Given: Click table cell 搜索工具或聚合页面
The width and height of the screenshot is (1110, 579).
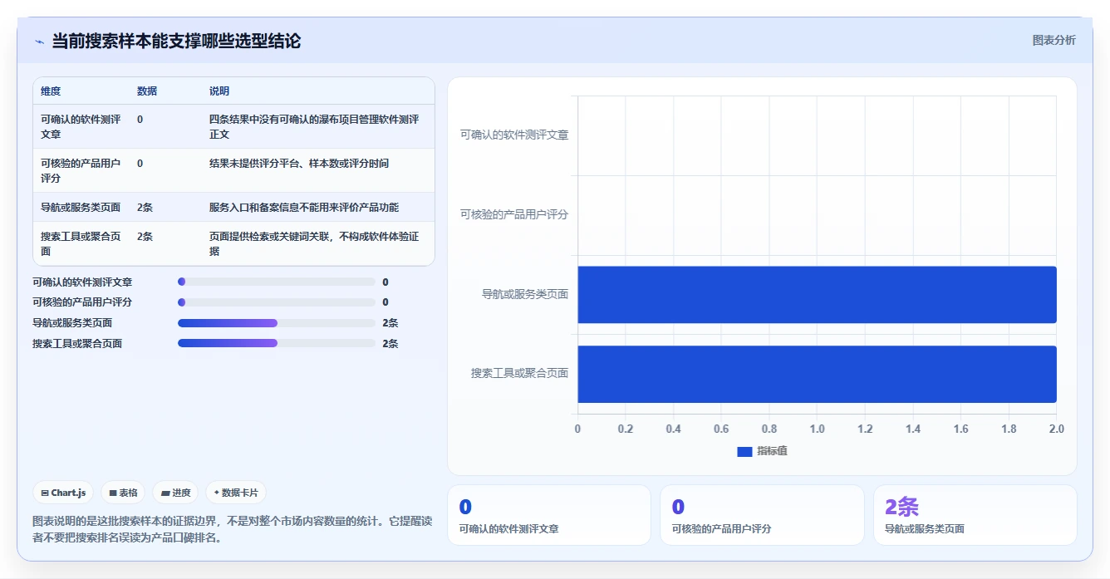Looking at the screenshot, I should 81,243.
